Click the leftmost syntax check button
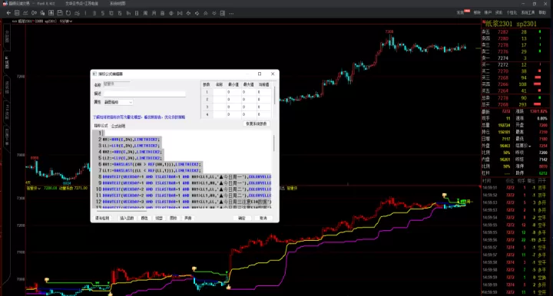553x296 pixels. [x=103, y=219]
